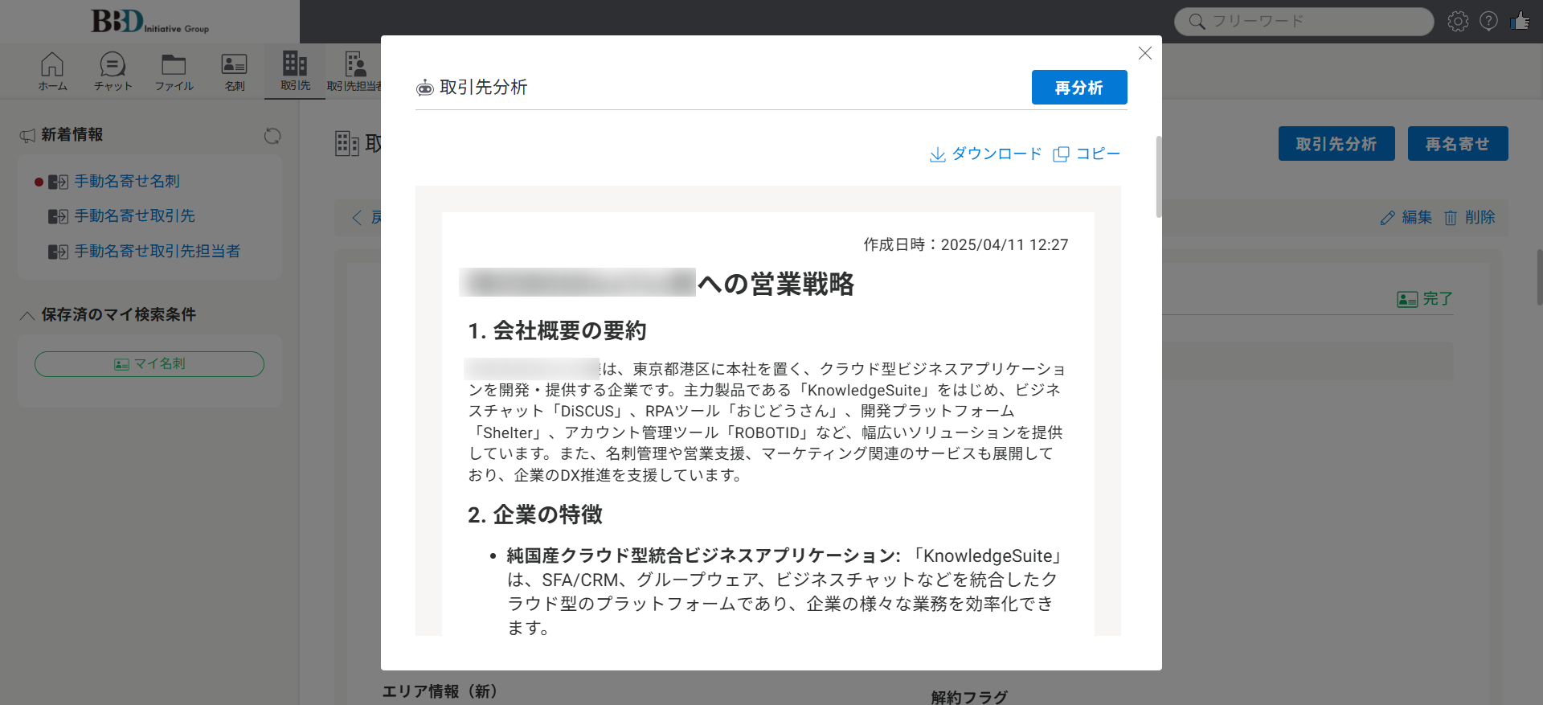1543x705 pixels.
Task: Select the 取引先 building tab
Action: pos(295,72)
